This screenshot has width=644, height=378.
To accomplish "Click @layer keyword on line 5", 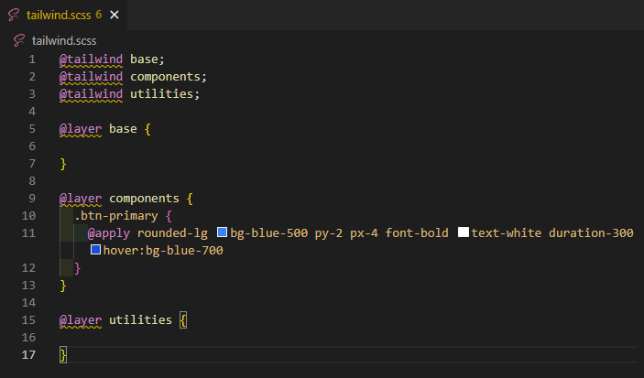I will 81,129.
